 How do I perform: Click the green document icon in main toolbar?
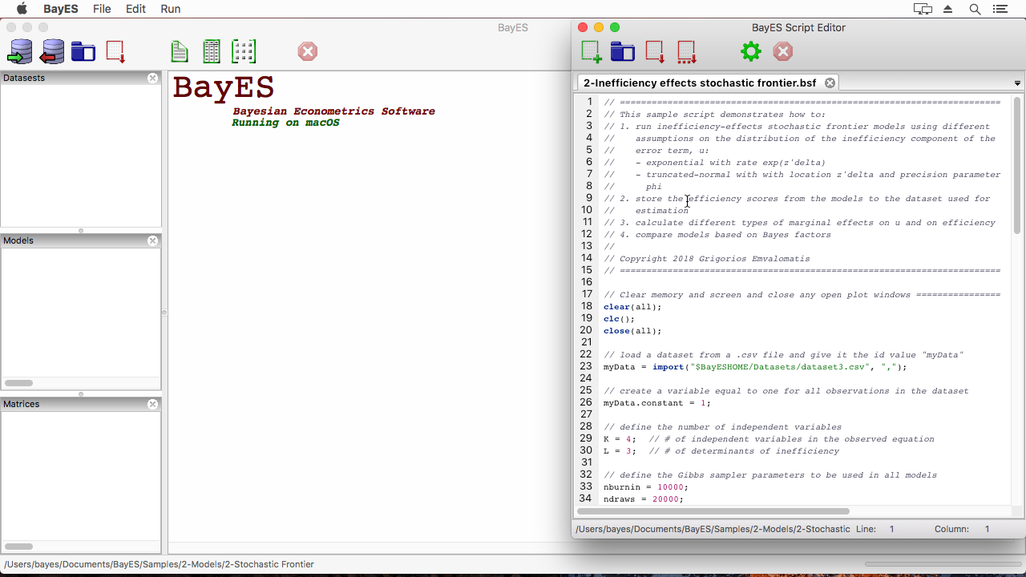(180, 51)
